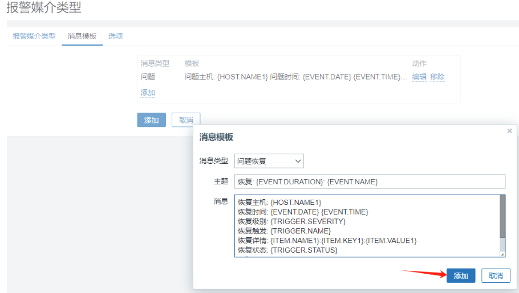
Task: Close the 消息模板 dialog with the X icon
Action: [509, 131]
